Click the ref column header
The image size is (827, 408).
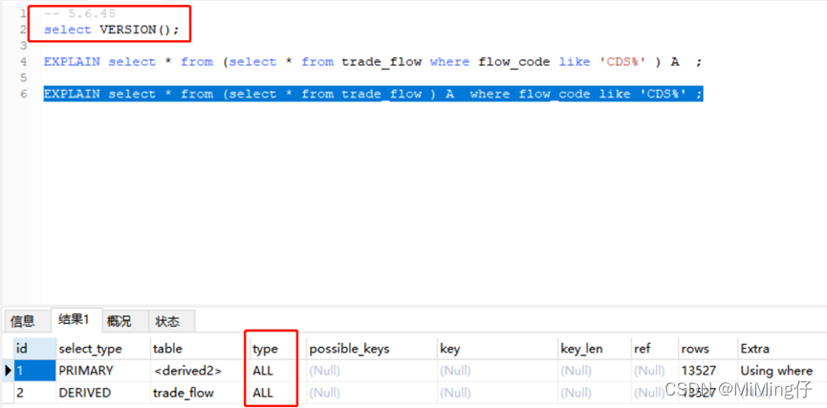(654, 349)
